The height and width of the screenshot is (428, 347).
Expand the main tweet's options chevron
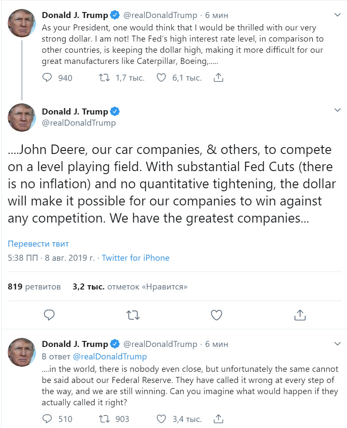[337, 111]
